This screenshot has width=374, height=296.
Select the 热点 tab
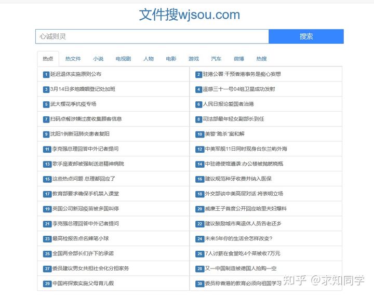click(x=48, y=59)
